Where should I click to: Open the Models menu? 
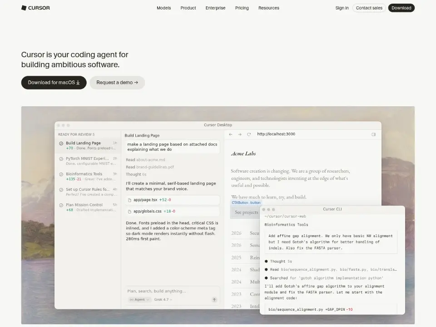pos(164,8)
